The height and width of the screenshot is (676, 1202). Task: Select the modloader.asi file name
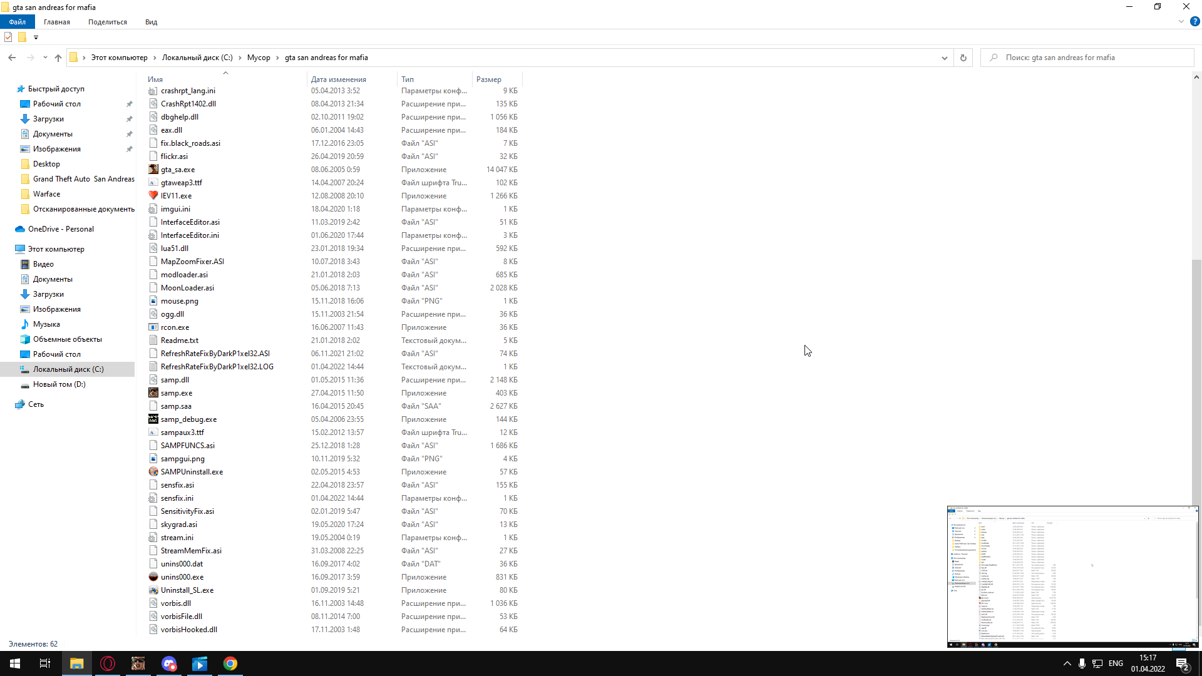pos(184,275)
